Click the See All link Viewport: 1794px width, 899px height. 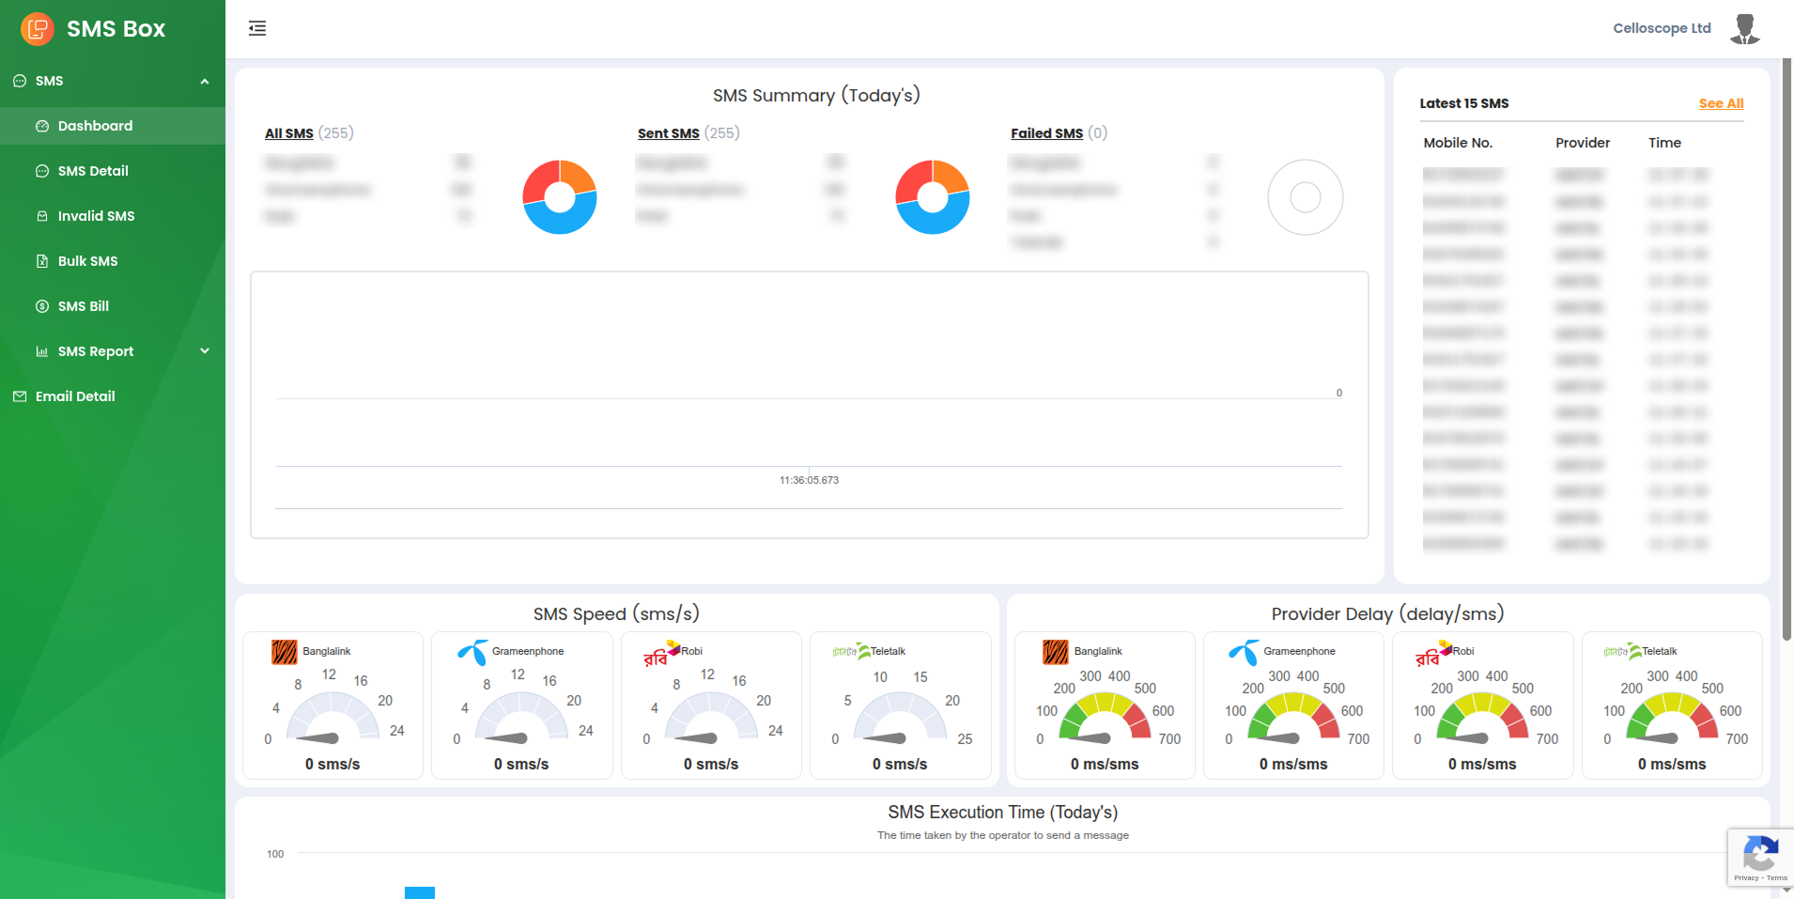(x=1721, y=103)
